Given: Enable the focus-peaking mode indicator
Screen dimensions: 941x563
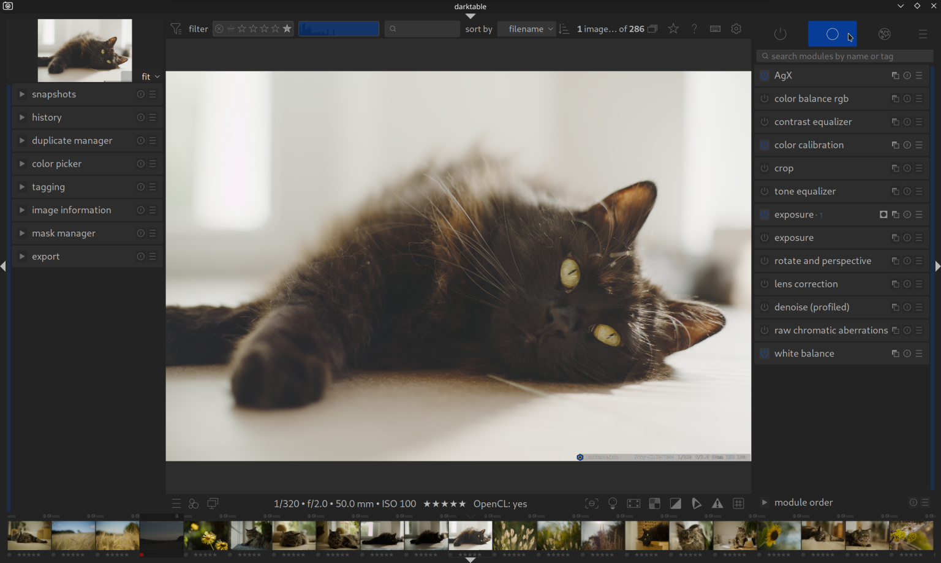Looking at the screenshot, I should coord(591,503).
